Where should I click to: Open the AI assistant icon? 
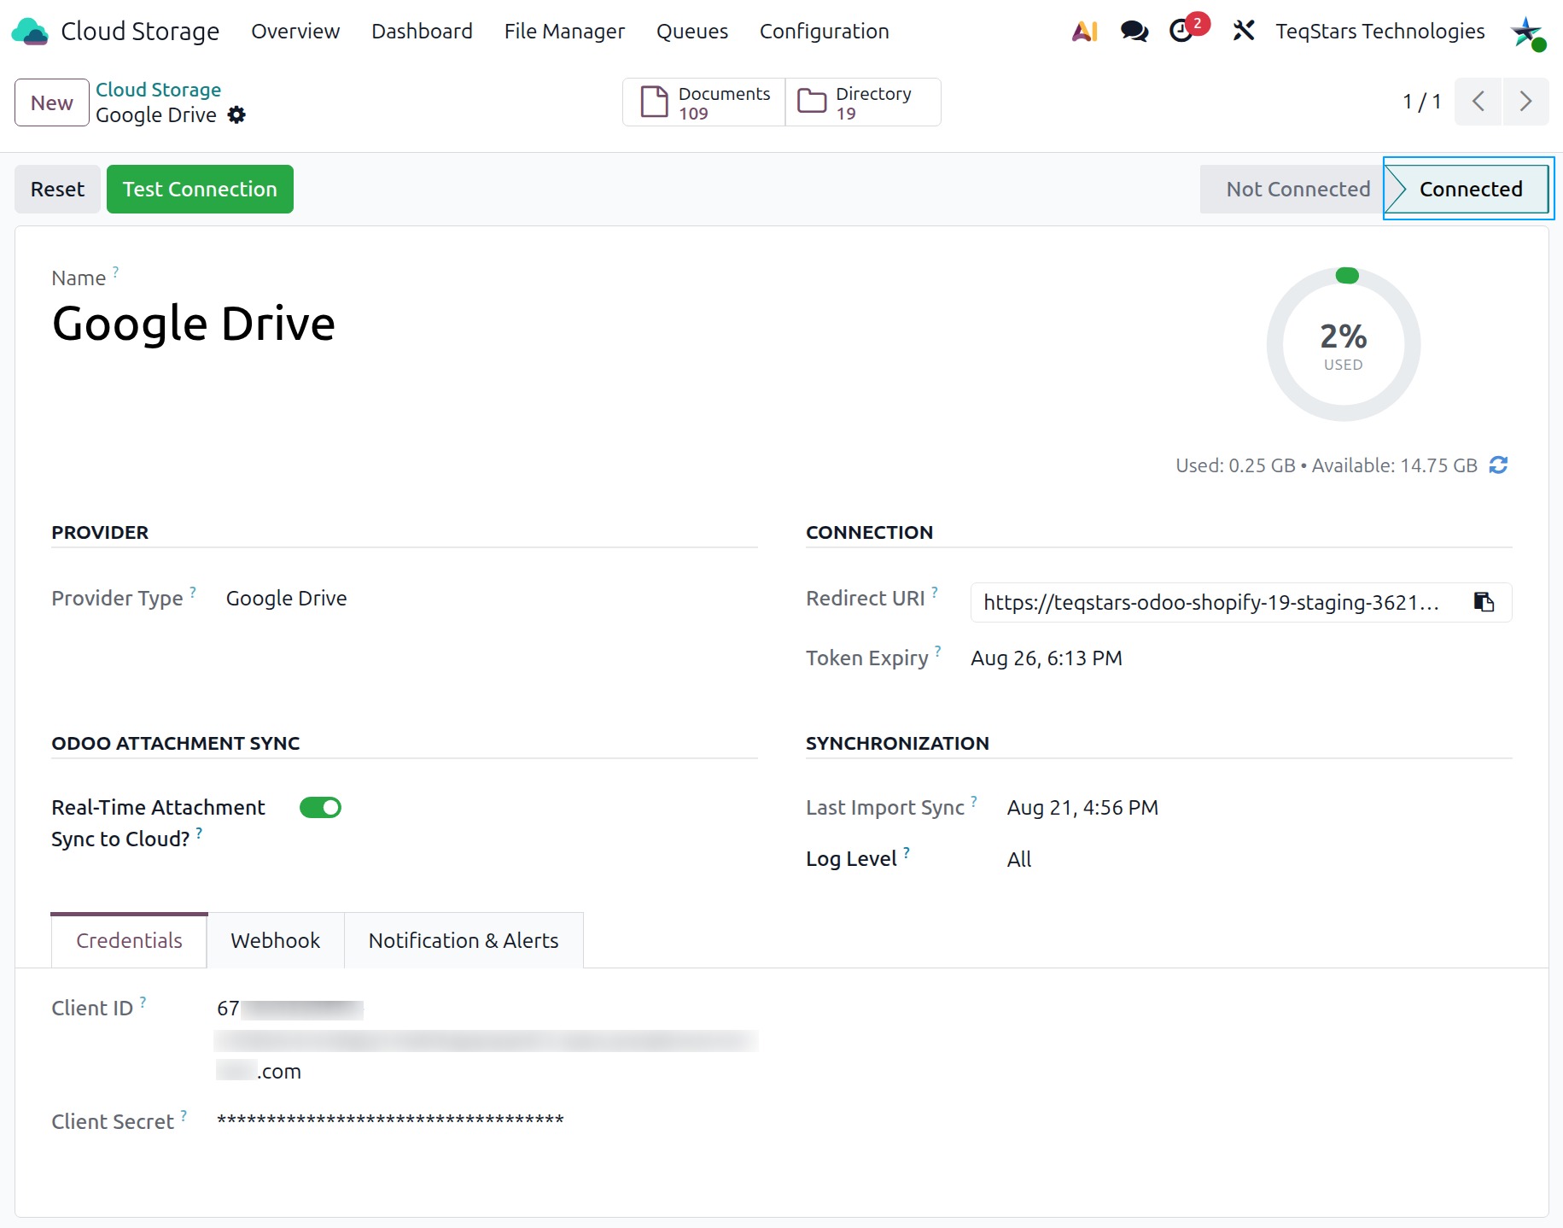pyautogui.click(x=1084, y=32)
